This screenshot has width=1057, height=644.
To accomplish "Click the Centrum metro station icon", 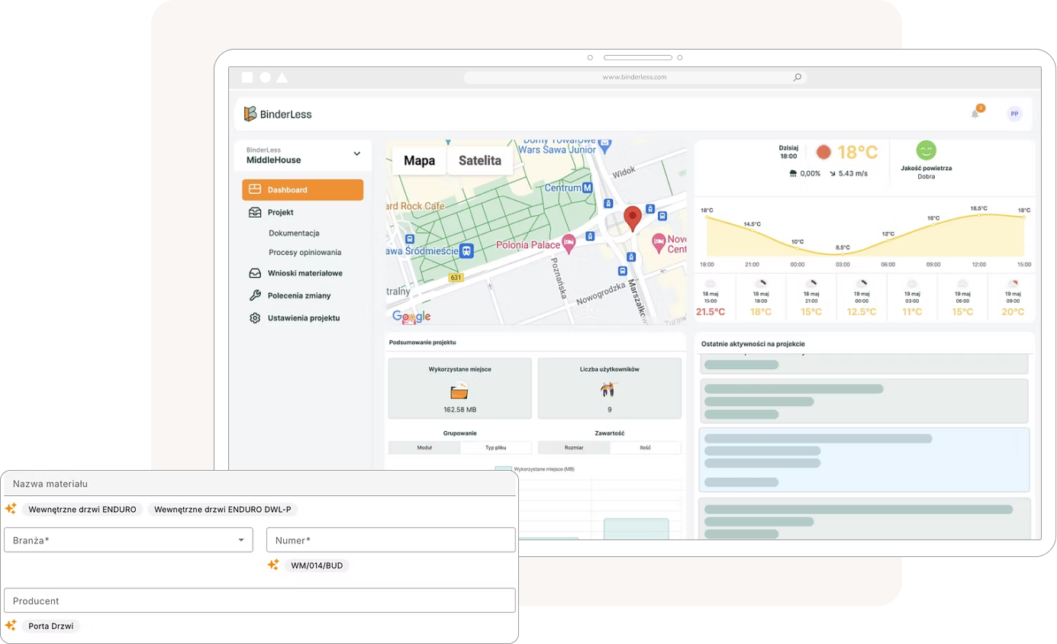I will pos(587,188).
